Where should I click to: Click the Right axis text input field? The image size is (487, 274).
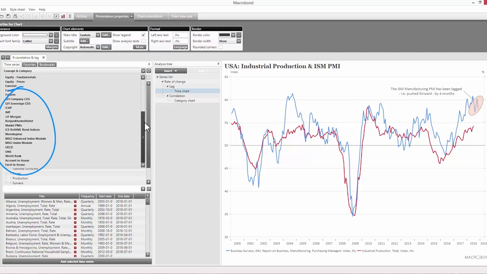pyautogui.click(x=180, y=41)
